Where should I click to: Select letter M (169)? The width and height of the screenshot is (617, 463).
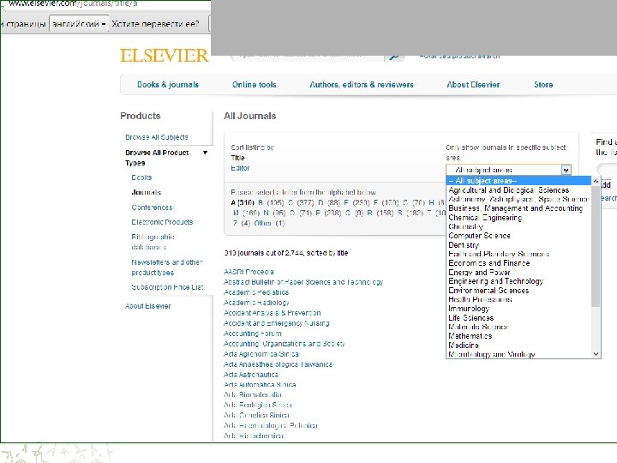[246, 213]
